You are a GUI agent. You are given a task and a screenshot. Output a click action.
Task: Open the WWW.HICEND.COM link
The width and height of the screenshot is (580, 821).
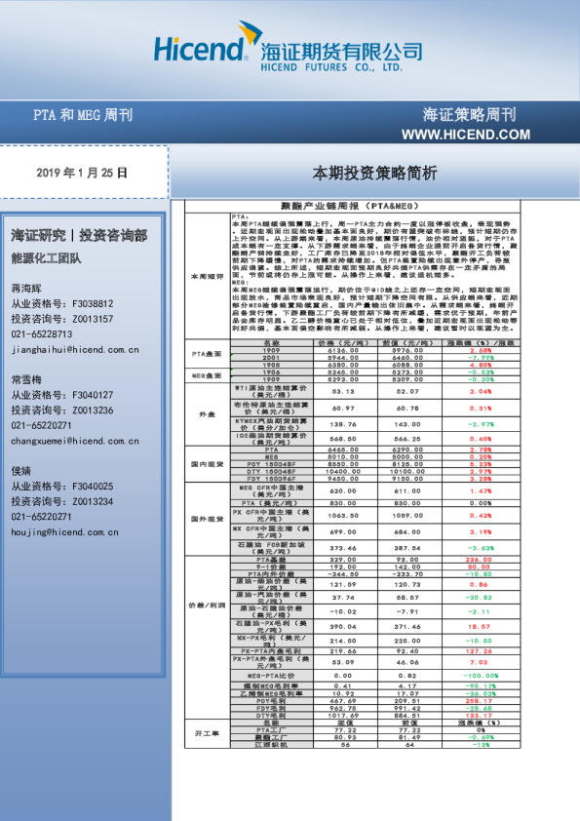pyautogui.click(x=466, y=135)
